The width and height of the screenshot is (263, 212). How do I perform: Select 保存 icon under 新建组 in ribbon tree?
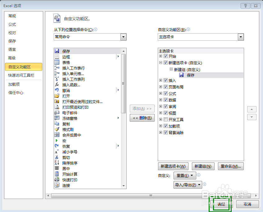pos(181,75)
